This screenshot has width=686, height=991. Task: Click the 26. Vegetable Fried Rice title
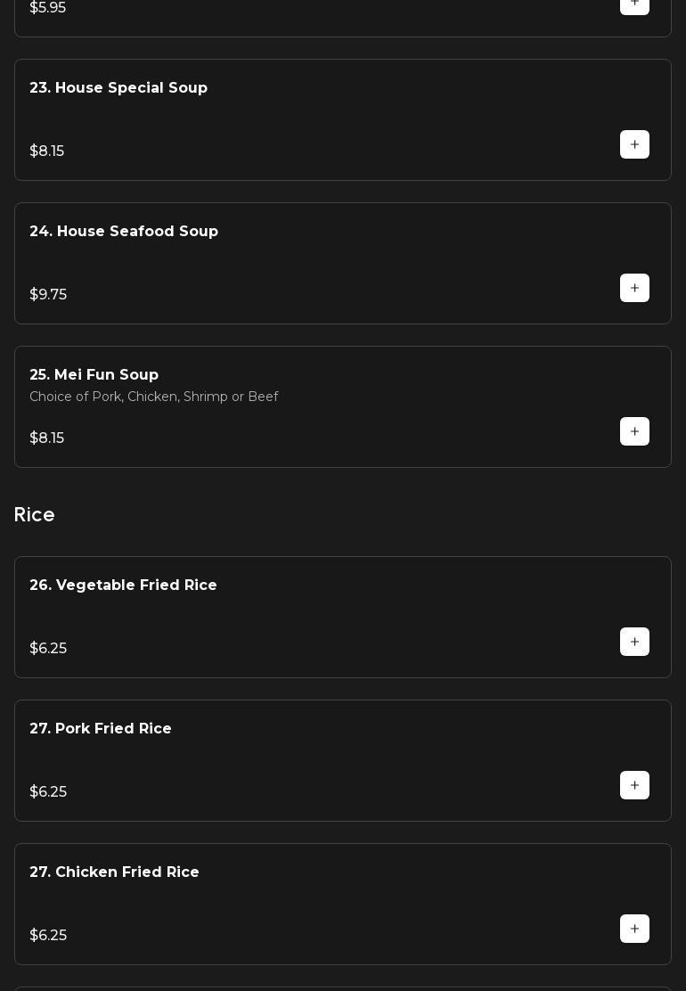[123, 586]
